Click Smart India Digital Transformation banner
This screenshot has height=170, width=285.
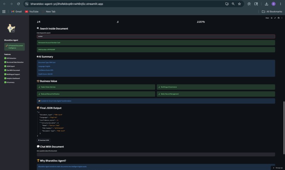point(156,101)
